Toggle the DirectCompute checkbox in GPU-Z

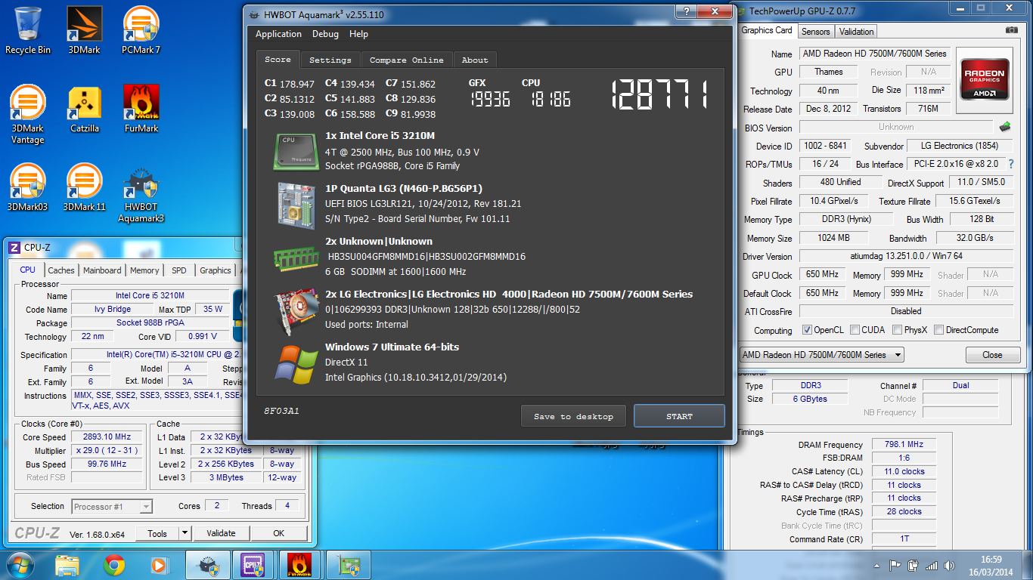click(x=938, y=330)
